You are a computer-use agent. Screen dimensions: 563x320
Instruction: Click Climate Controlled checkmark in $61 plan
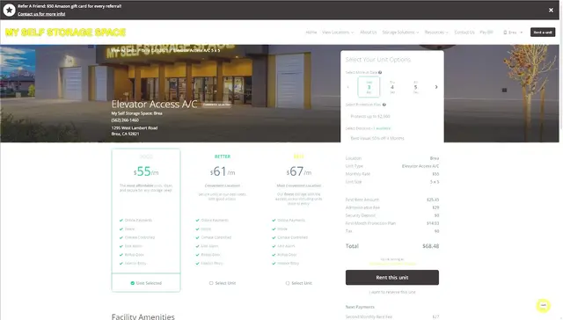tap(197, 237)
